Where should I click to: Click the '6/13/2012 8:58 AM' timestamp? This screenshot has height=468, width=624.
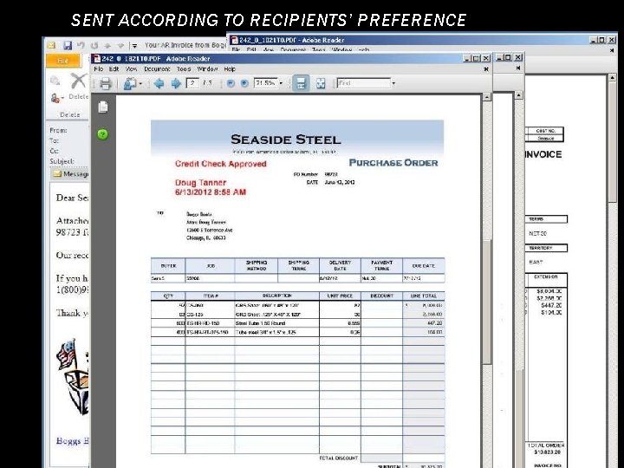[211, 192]
